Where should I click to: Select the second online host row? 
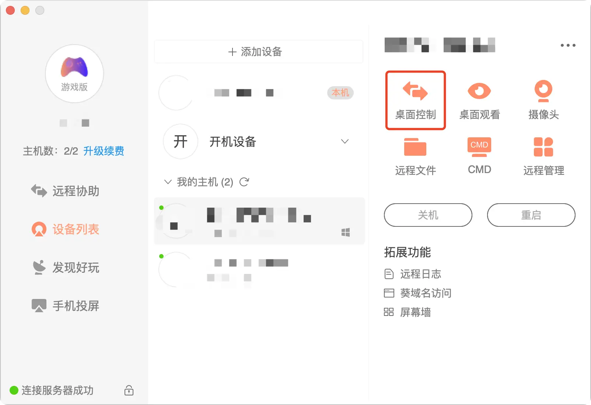tap(259, 270)
